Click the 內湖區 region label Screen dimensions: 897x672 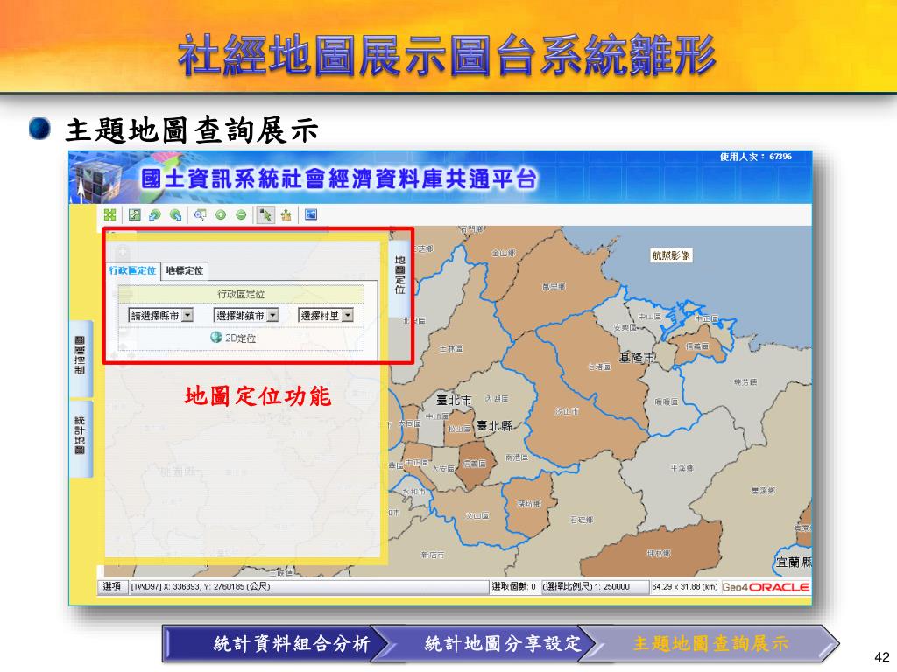tap(497, 398)
